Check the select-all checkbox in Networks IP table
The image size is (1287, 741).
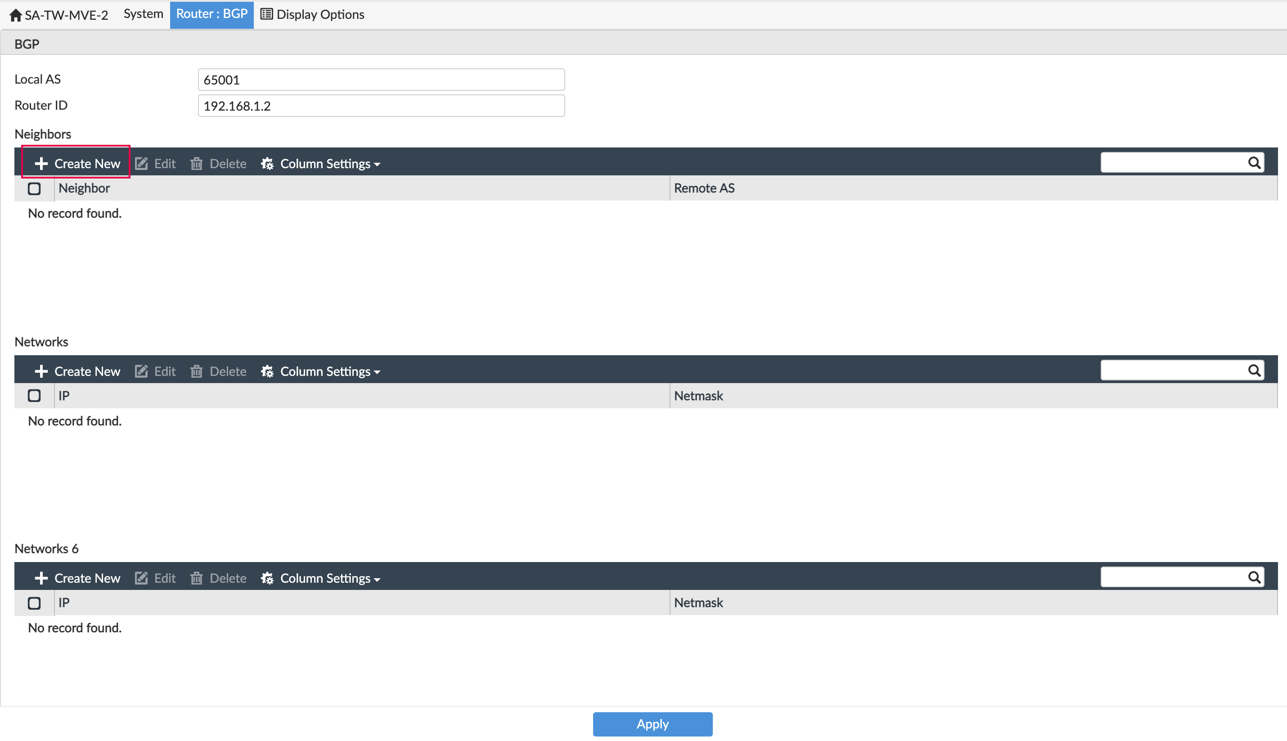coord(34,395)
